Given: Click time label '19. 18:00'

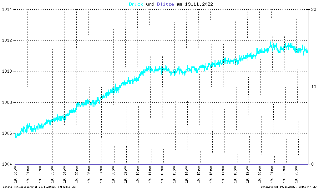Looking at the screenshot, I should 235,174.
